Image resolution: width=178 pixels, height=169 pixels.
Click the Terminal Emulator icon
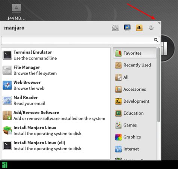click(x=7, y=55)
